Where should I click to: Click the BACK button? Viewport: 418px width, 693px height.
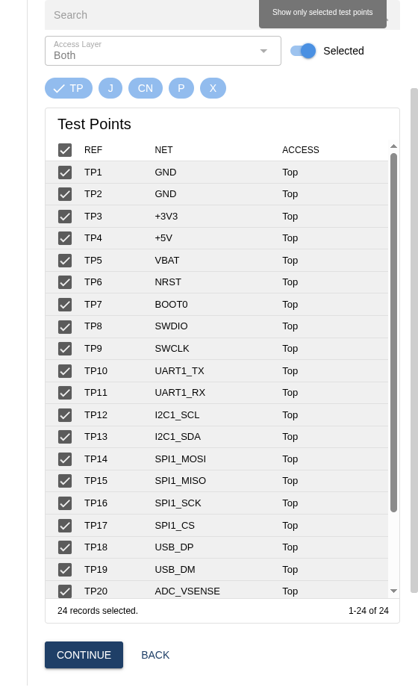pyautogui.click(x=155, y=655)
